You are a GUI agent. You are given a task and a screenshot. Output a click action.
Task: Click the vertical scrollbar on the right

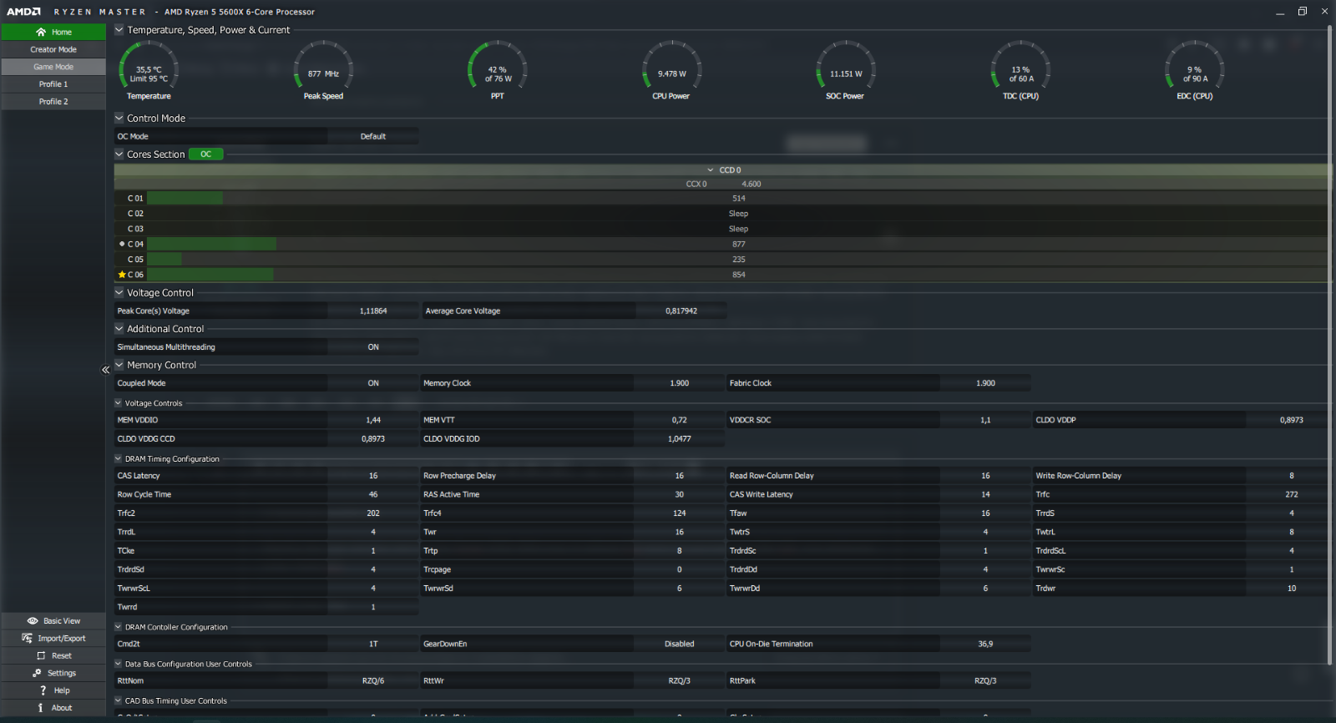[1329, 345]
